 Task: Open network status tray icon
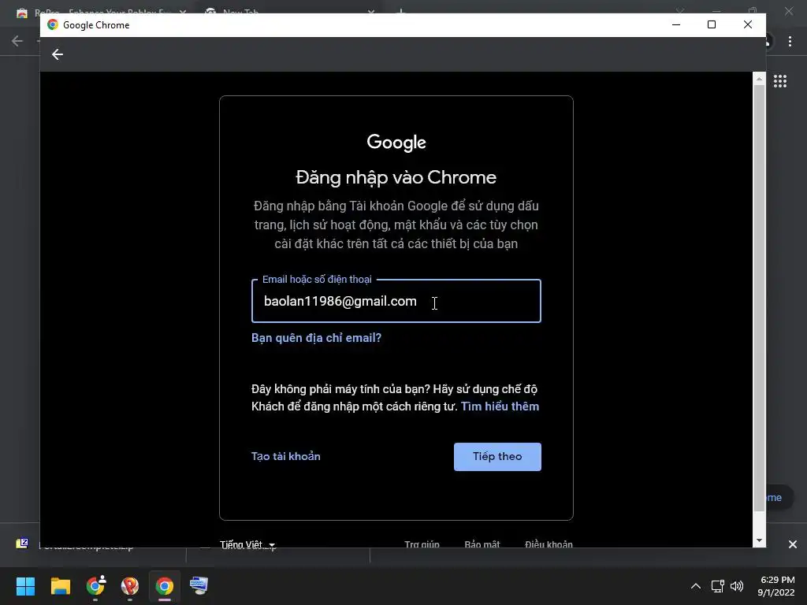pos(717,586)
